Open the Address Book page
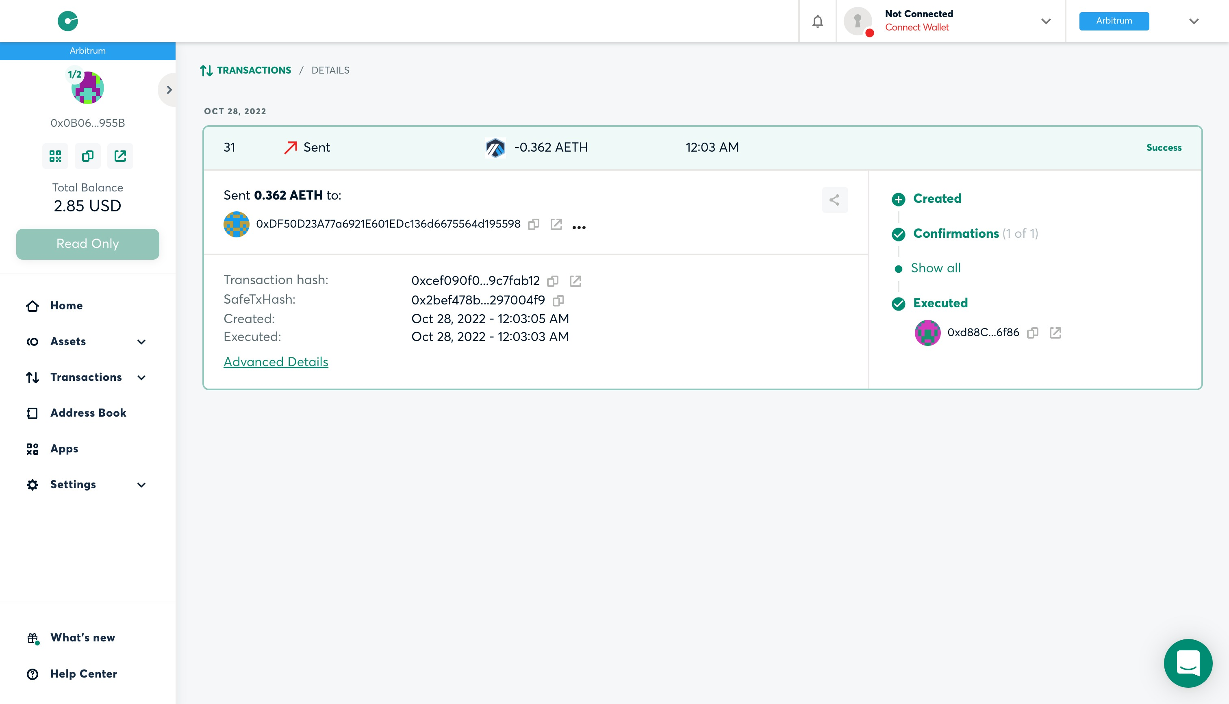 pos(89,413)
